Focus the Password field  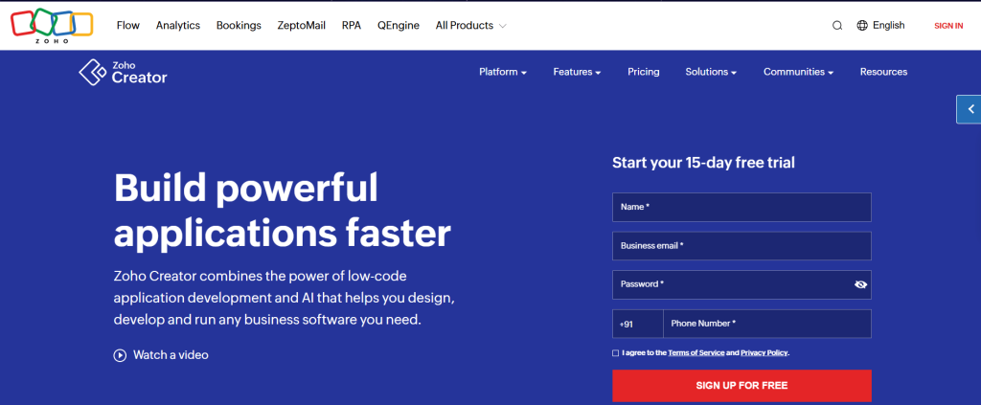[741, 284]
